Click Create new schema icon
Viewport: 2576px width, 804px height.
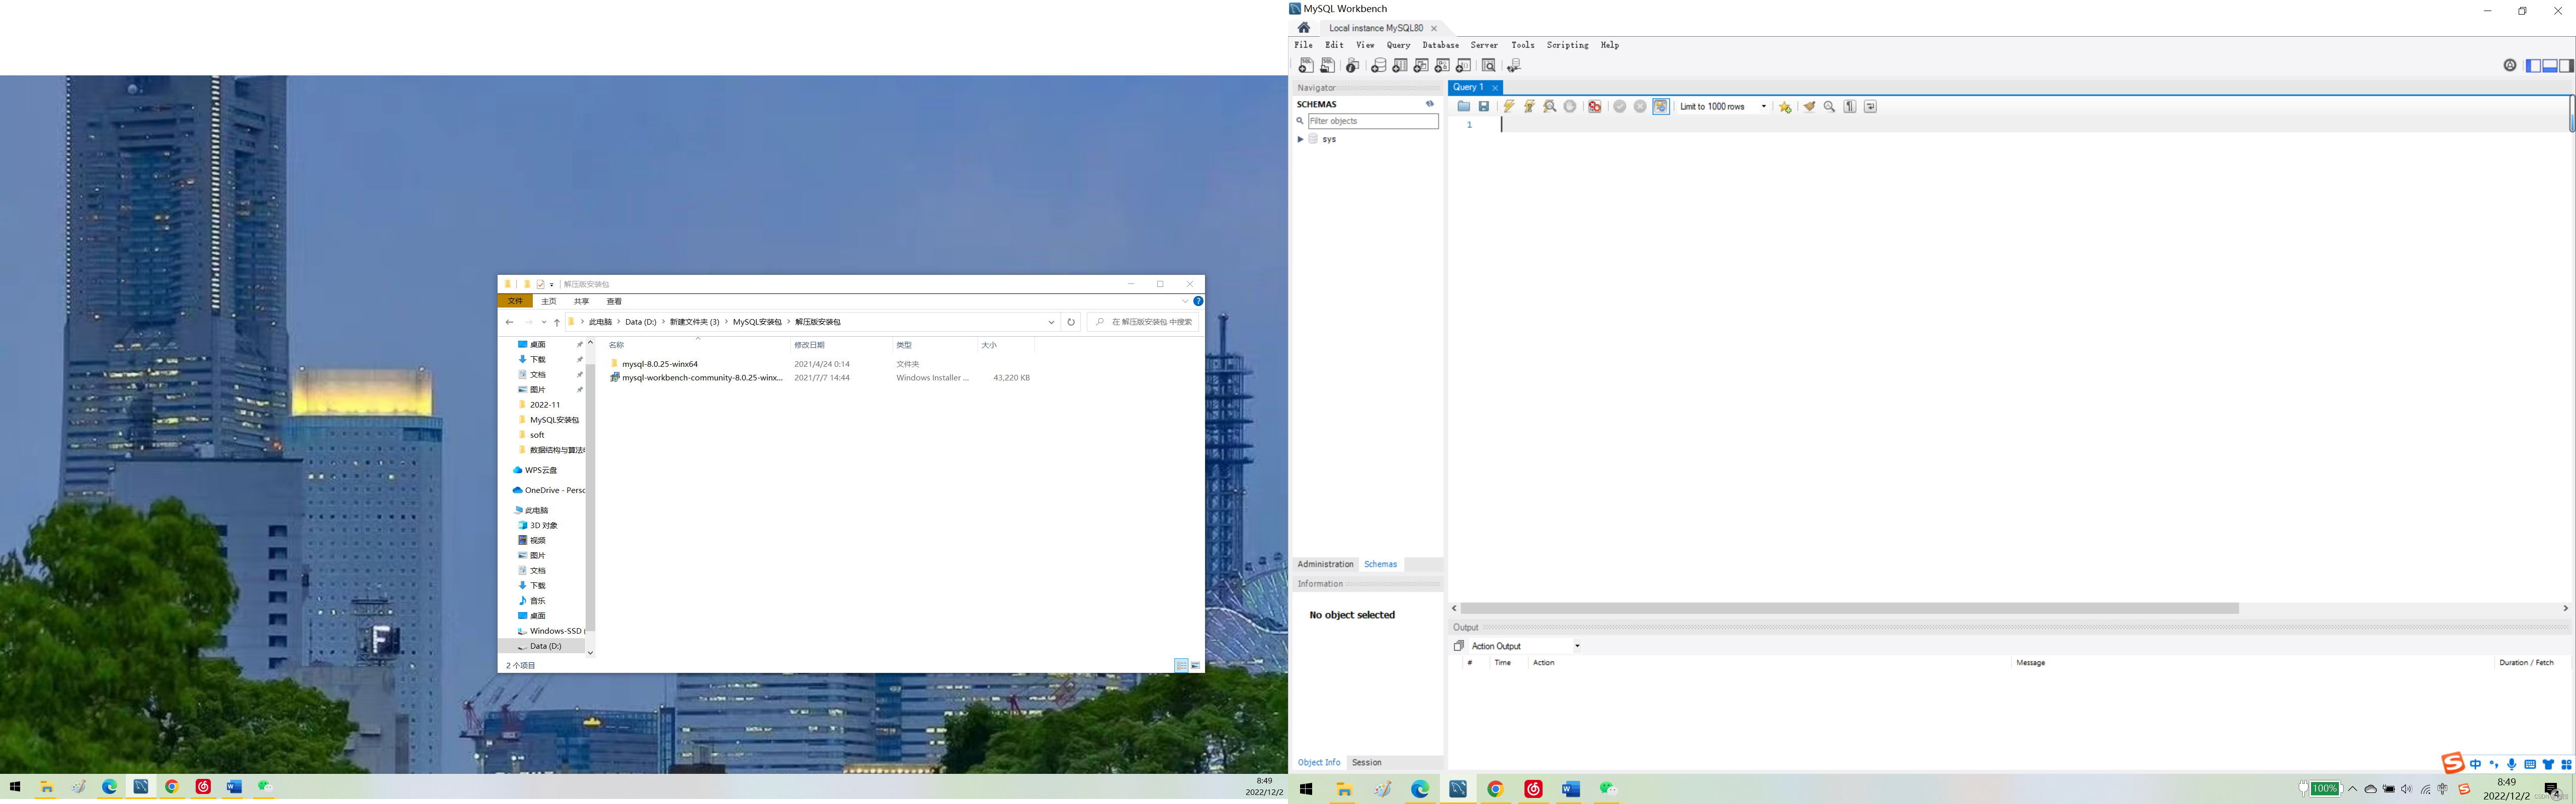pyautogui.click(x=1378, y=66)
